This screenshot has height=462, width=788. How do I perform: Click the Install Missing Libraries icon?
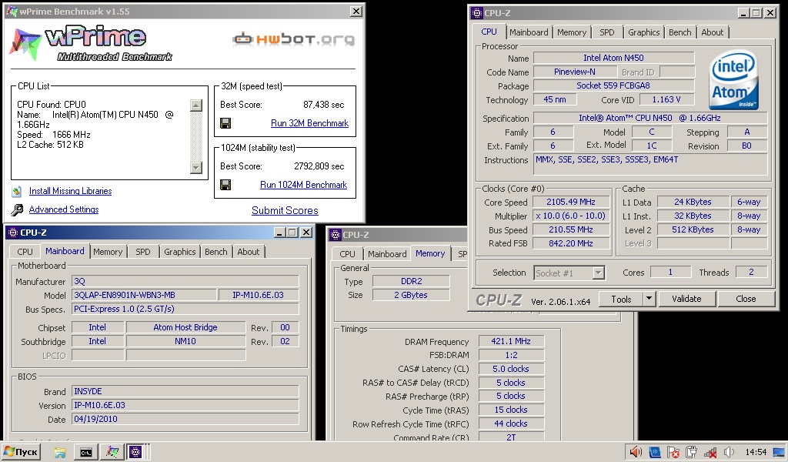[17, 191]
